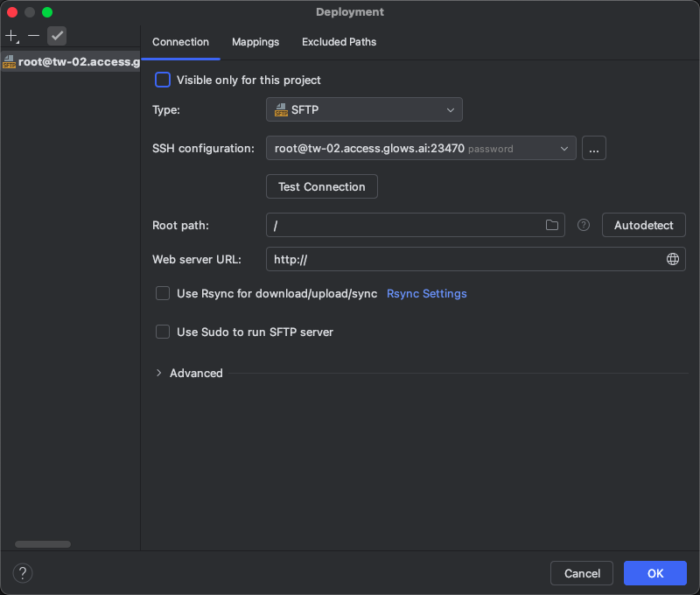Image resolution: width=700 pixels, height=595 pixels.
Task: Select root@tw-02.access server in list
Action: (71, 61)
